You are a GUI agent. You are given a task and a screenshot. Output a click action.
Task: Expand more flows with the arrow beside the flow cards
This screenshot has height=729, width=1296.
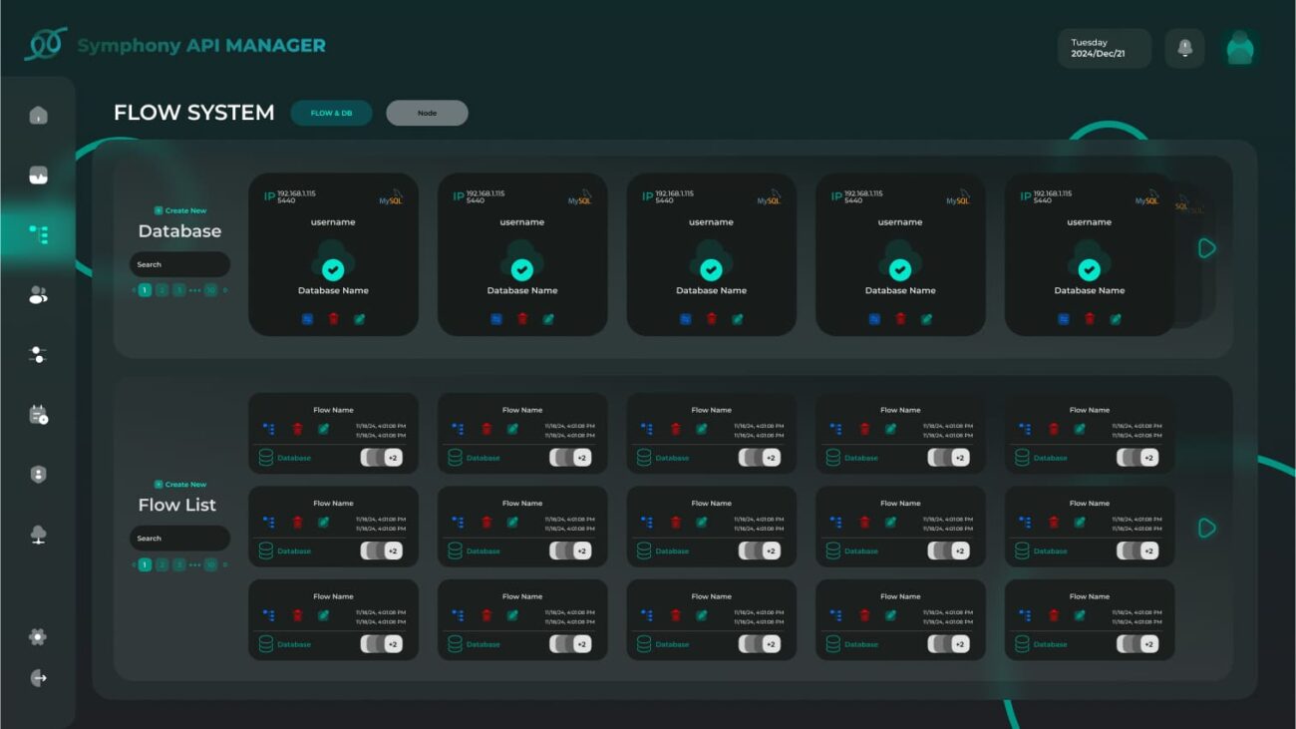[1206, 528]
